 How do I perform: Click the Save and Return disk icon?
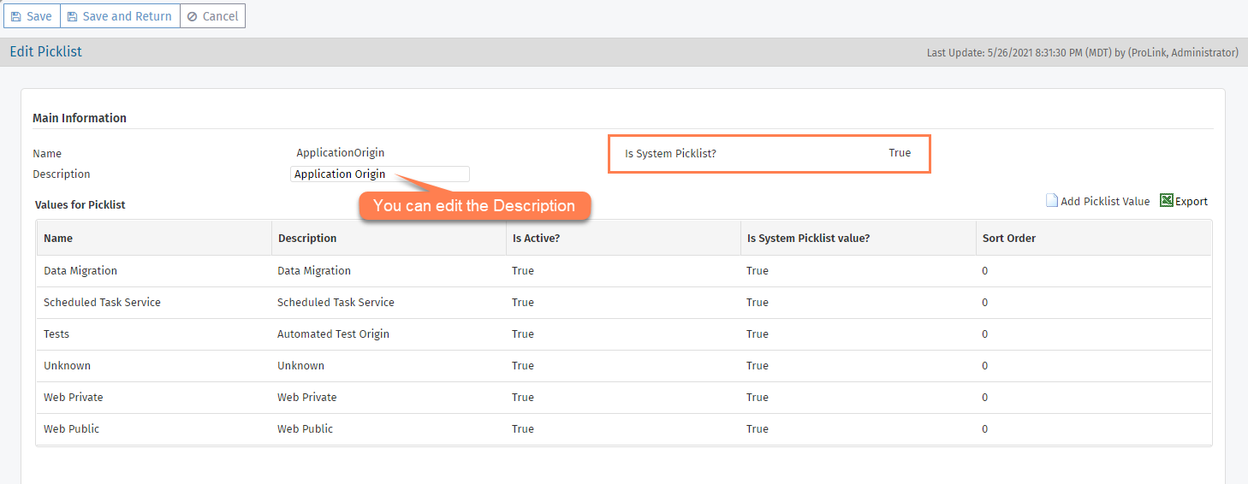tap(73, 16)
